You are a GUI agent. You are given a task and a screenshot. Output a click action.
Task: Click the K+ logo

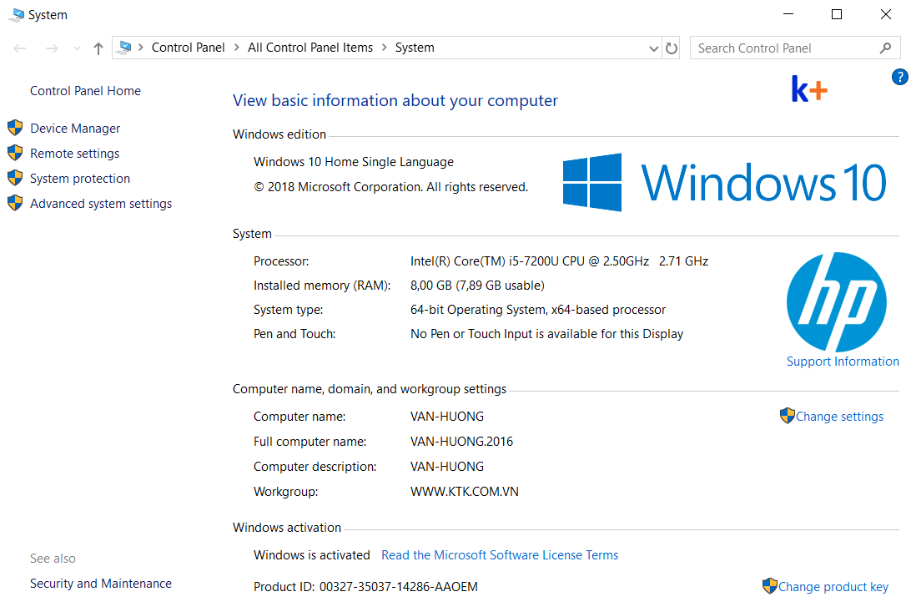tap(809, 89)
